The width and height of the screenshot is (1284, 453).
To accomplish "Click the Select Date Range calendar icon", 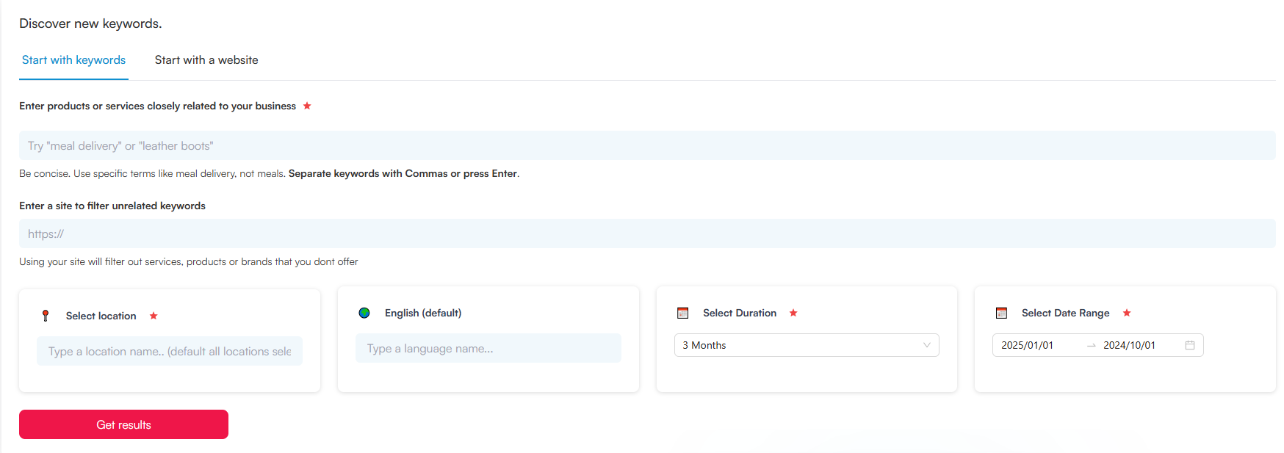I will coord(1001,313).
